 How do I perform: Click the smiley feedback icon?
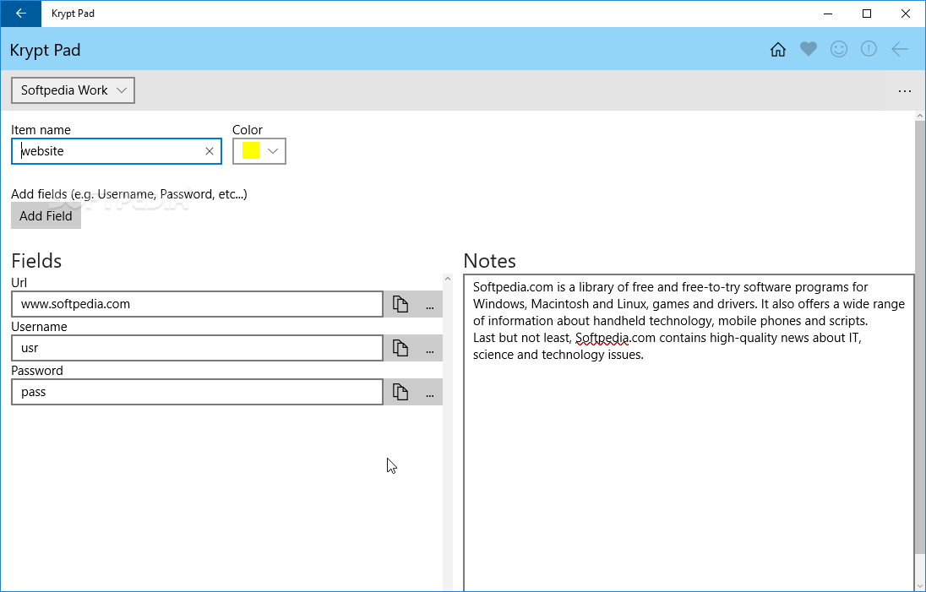(x=839, y=49)
